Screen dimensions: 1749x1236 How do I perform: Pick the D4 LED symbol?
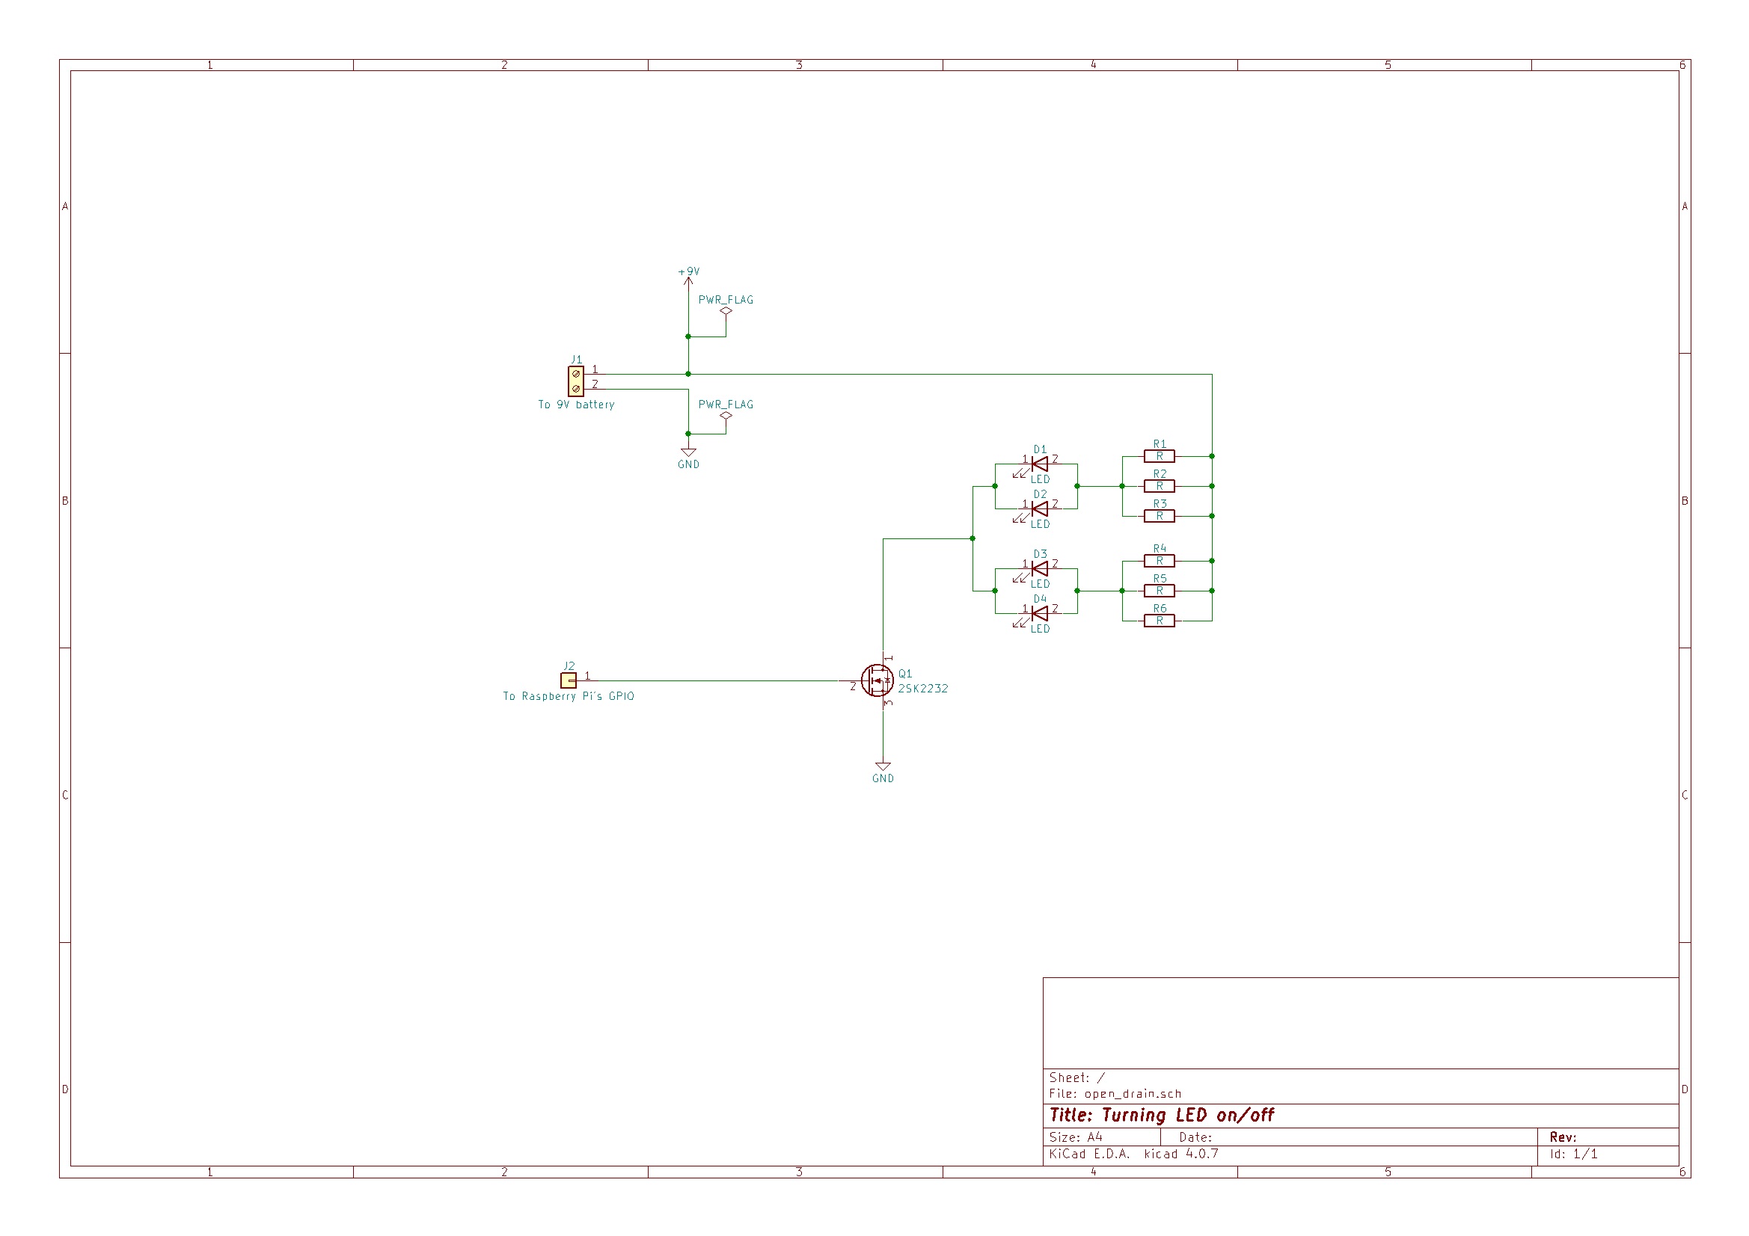pos(1039,614)
